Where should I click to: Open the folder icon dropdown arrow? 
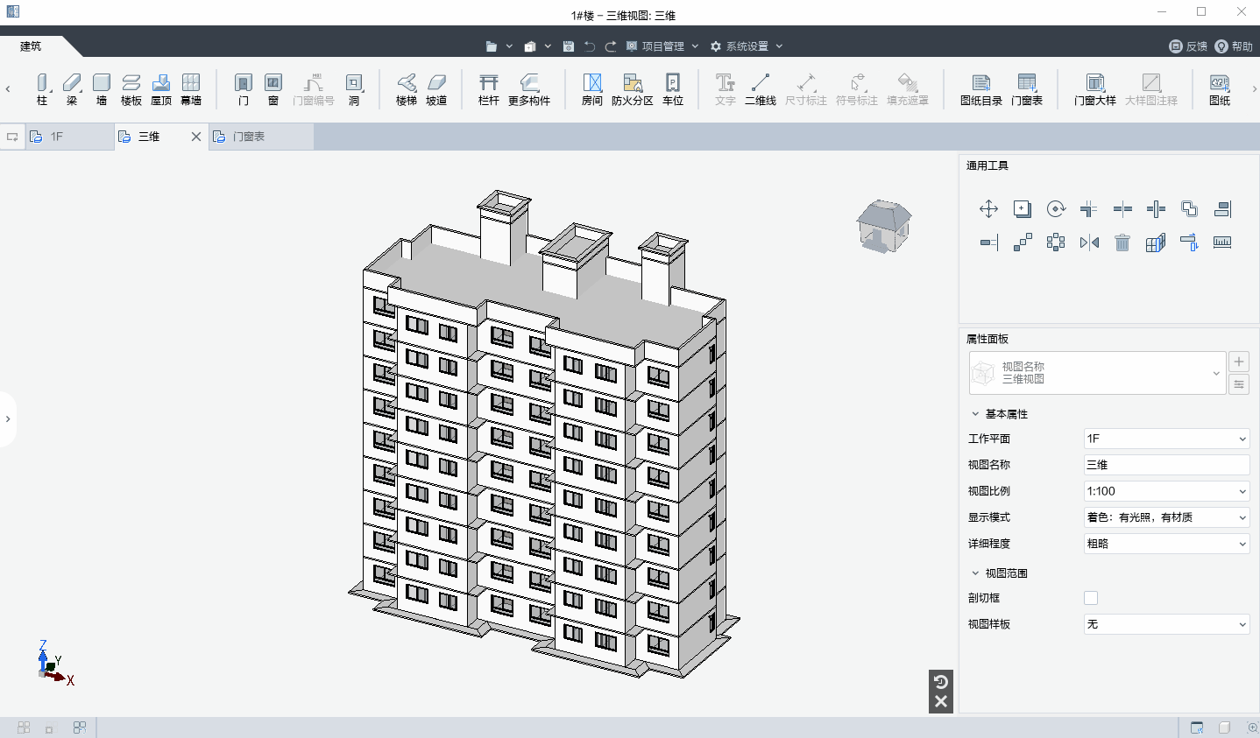coord(509,46)
